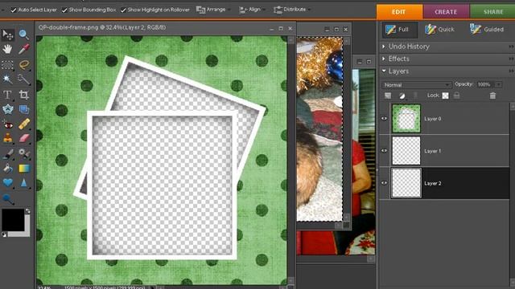Viewport: 515px width, 289px height.
Task: Select the Layer 1 thumbnail
Action: pos(406,151)
